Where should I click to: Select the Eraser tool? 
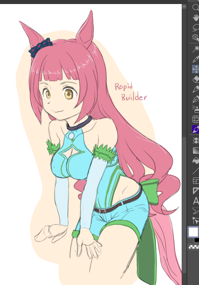pos(196,79)
